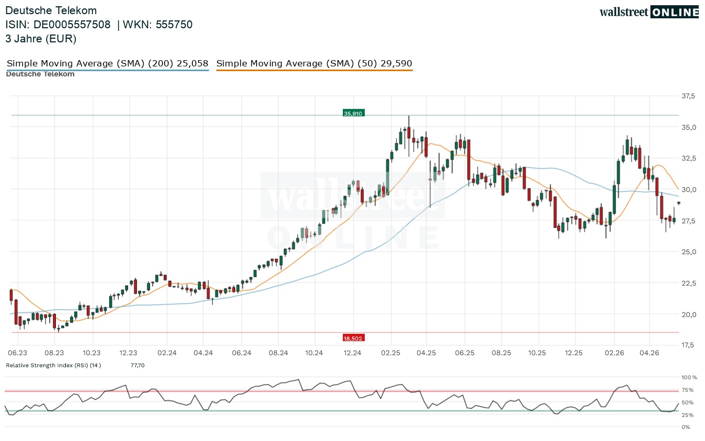Screen dimensions: 705x441
Task: Click the 50% RSI axis label
Action: click(688, 402)
